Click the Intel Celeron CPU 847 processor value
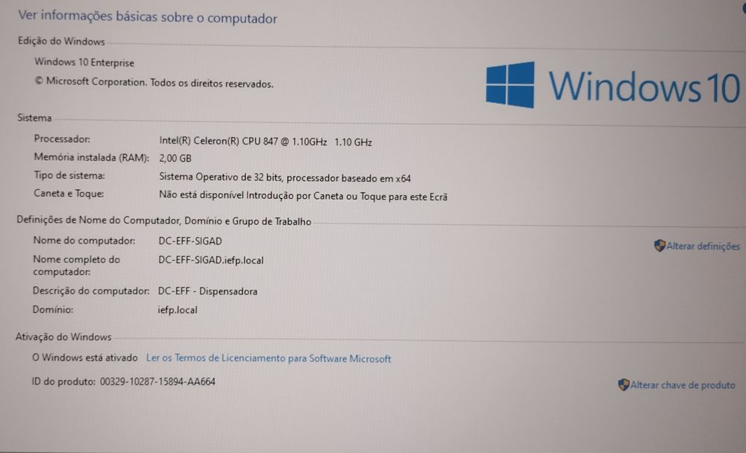746x453 pixels. [266, 142]
